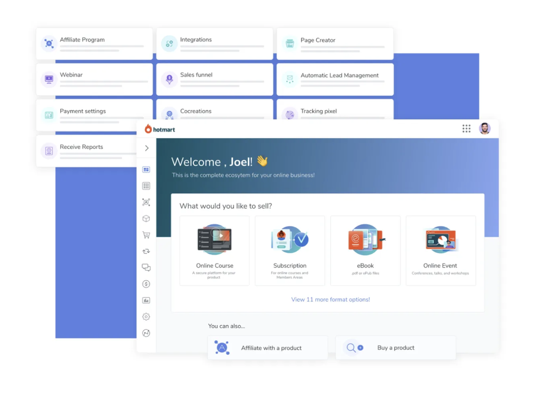Screen dimensions: 534x393
Task: Click the ecosystem subtitle text under Welcome
Action: click(243, 175)
